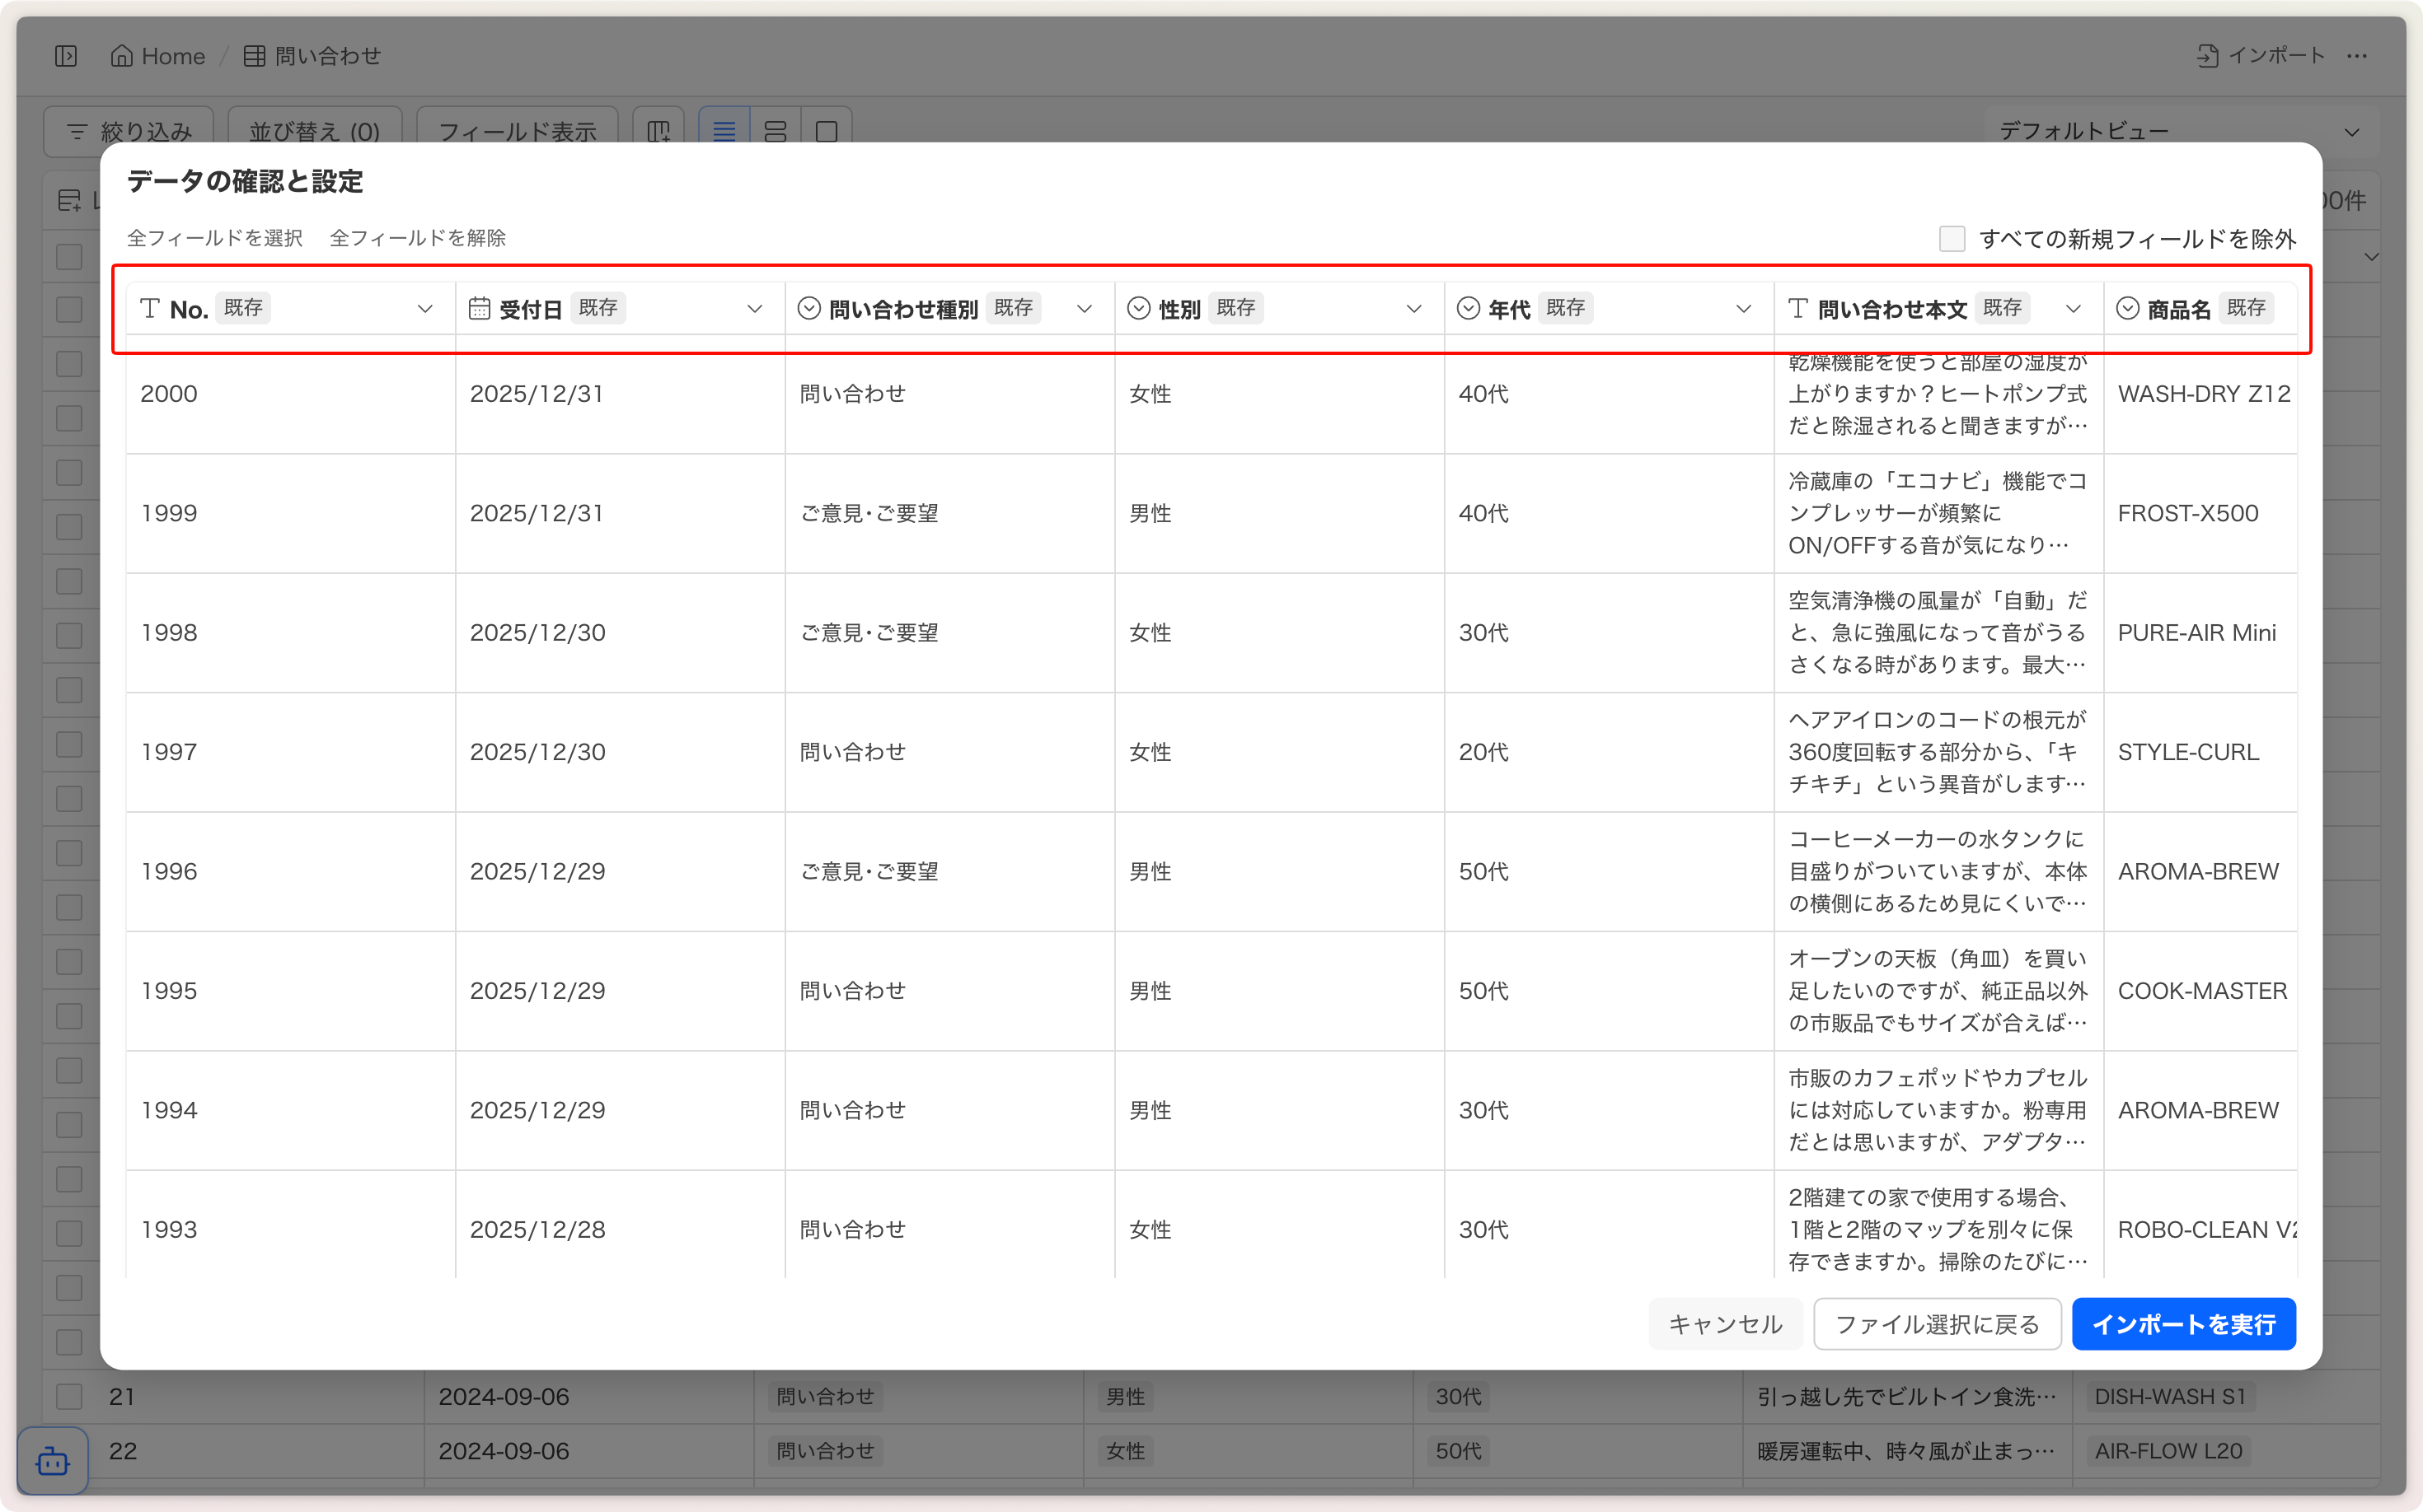Click the select-type icon beside 性別
2423x1512 pixels.
click(1138, 309)
